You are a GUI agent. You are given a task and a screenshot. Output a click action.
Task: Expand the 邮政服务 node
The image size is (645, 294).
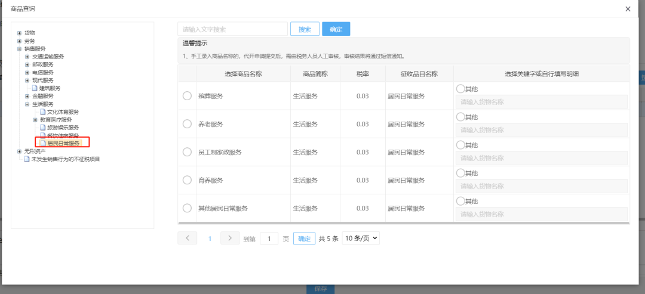click(x=27, y=64)
